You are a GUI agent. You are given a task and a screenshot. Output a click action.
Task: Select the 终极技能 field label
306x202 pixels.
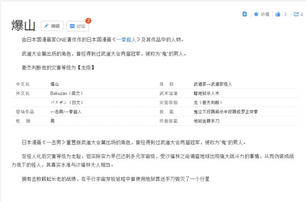168,121
